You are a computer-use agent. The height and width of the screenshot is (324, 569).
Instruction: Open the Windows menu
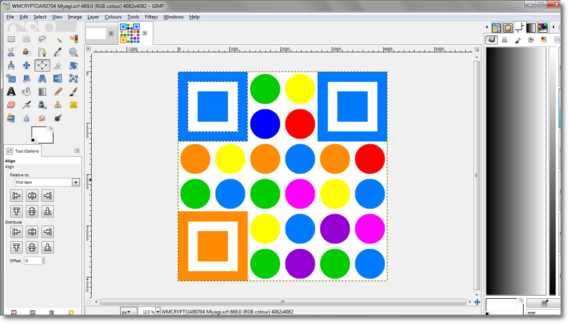pos(173,17)
